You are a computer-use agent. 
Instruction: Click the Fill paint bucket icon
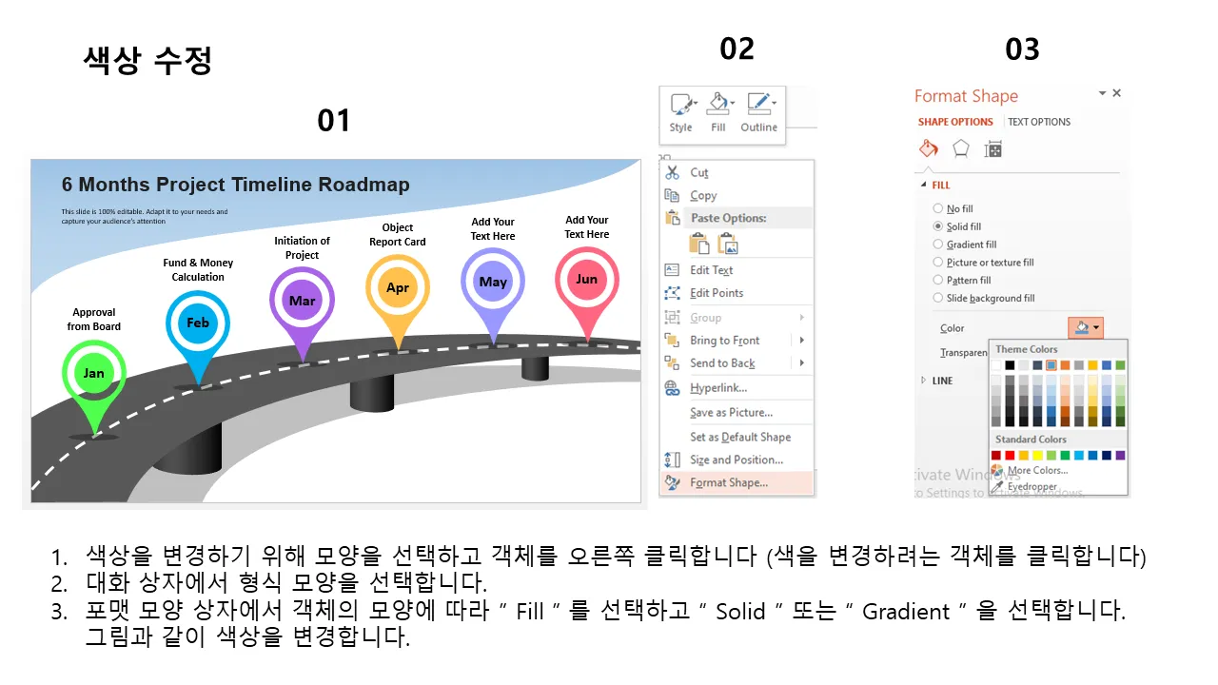click(x=718, y=105)
